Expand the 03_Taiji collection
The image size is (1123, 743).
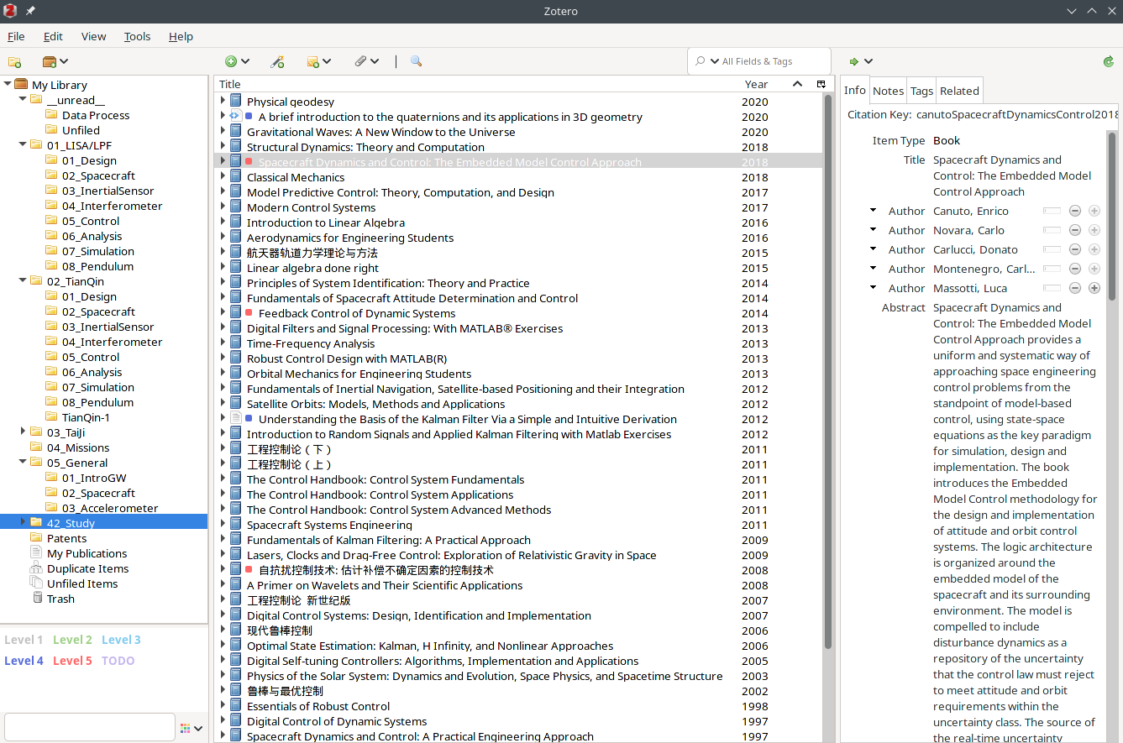23,432
